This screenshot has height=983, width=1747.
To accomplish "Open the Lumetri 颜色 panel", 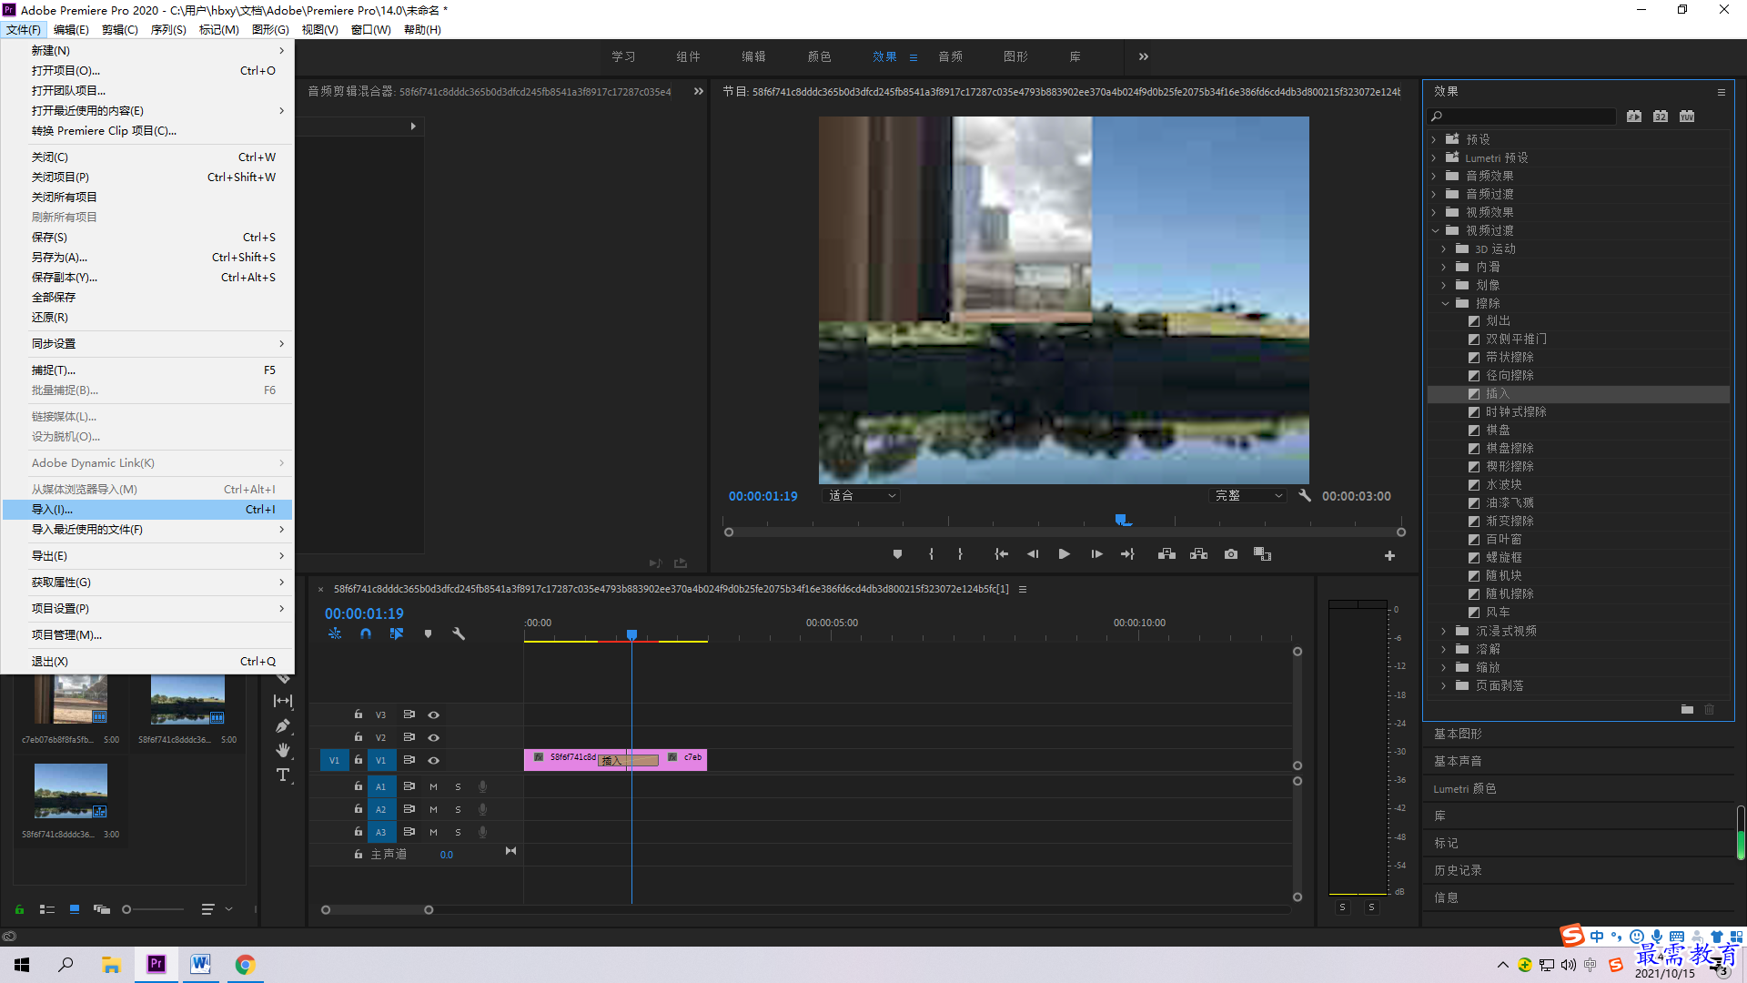I will 1465,789.
